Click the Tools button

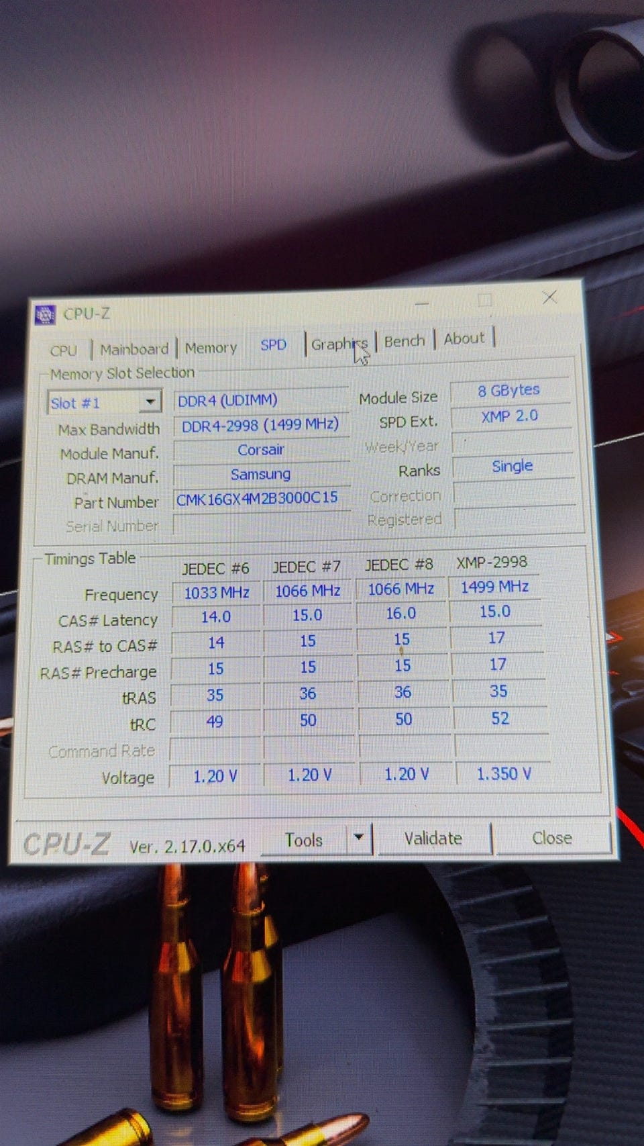click(x=304, y=840)
